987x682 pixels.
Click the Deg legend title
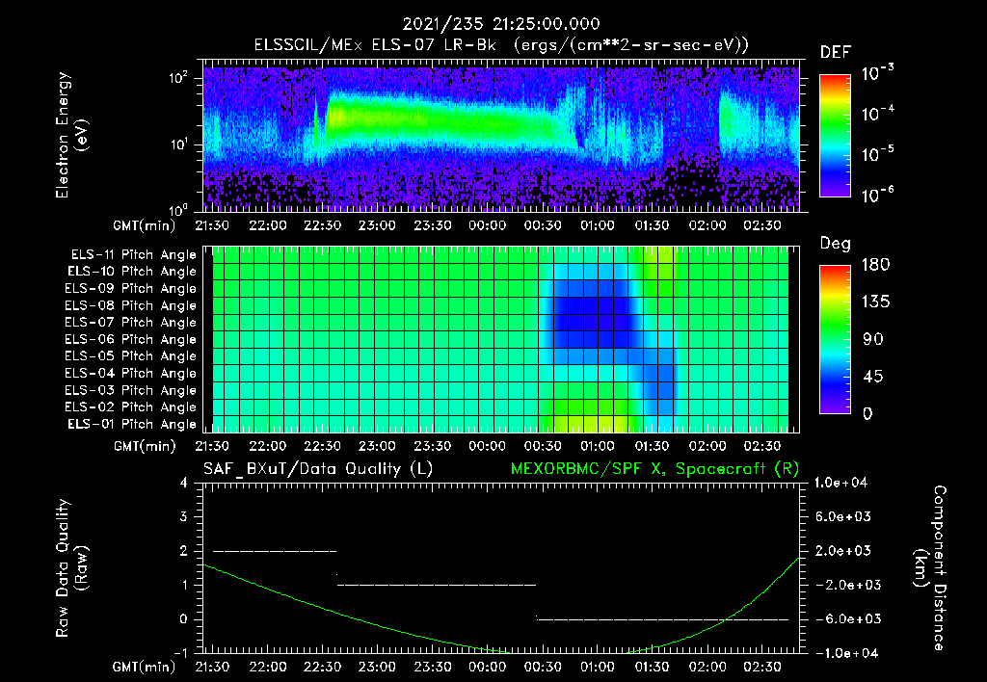click(836, 244)
